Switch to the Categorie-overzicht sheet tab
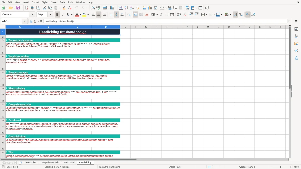Viewport: 301px width, 169px height. [50, 162]
